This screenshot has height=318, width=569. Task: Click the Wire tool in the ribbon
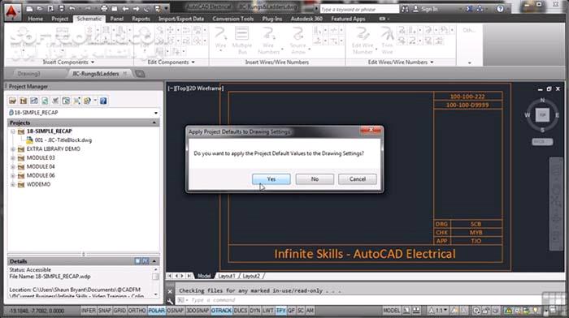[220, 38]
